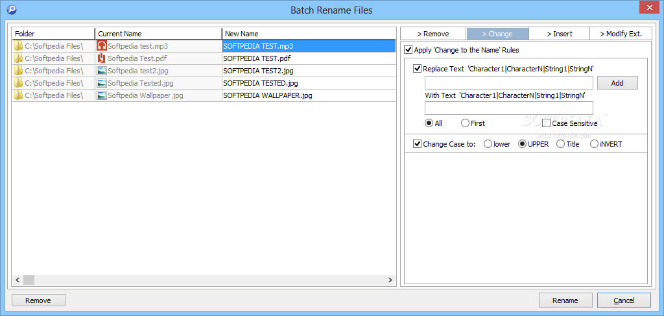This screenshot has width=664, height=316.
Task: Click folder icon in Softpedia test.mp3 row
Action: click(x=18, y=46)
